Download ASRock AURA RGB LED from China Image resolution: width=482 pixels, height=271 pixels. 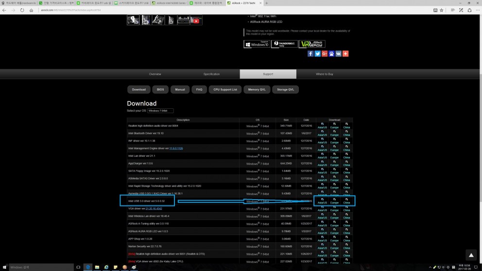[346, 231]
